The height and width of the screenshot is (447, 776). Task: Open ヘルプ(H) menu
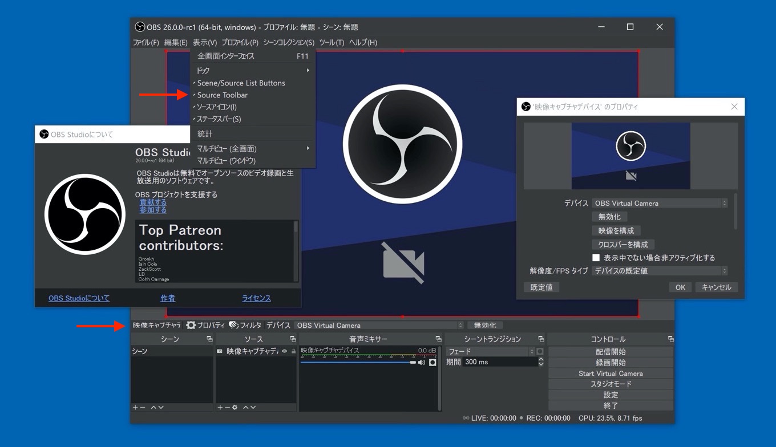[x=363, y=42]
